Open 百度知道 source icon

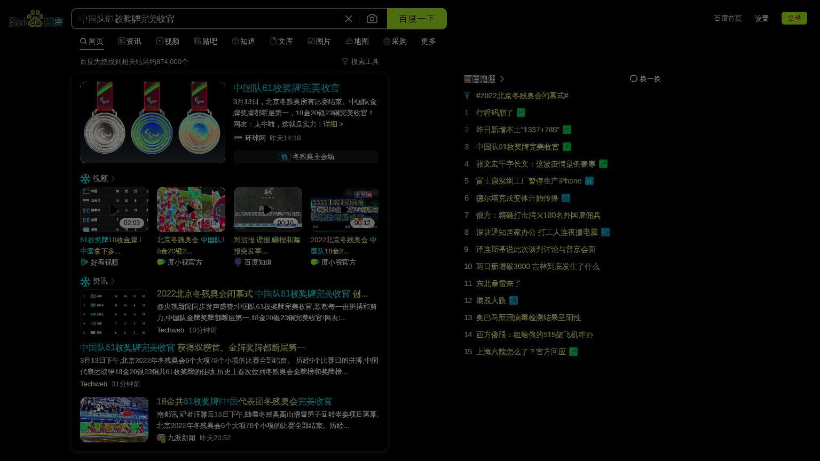[x=238, y=262]
